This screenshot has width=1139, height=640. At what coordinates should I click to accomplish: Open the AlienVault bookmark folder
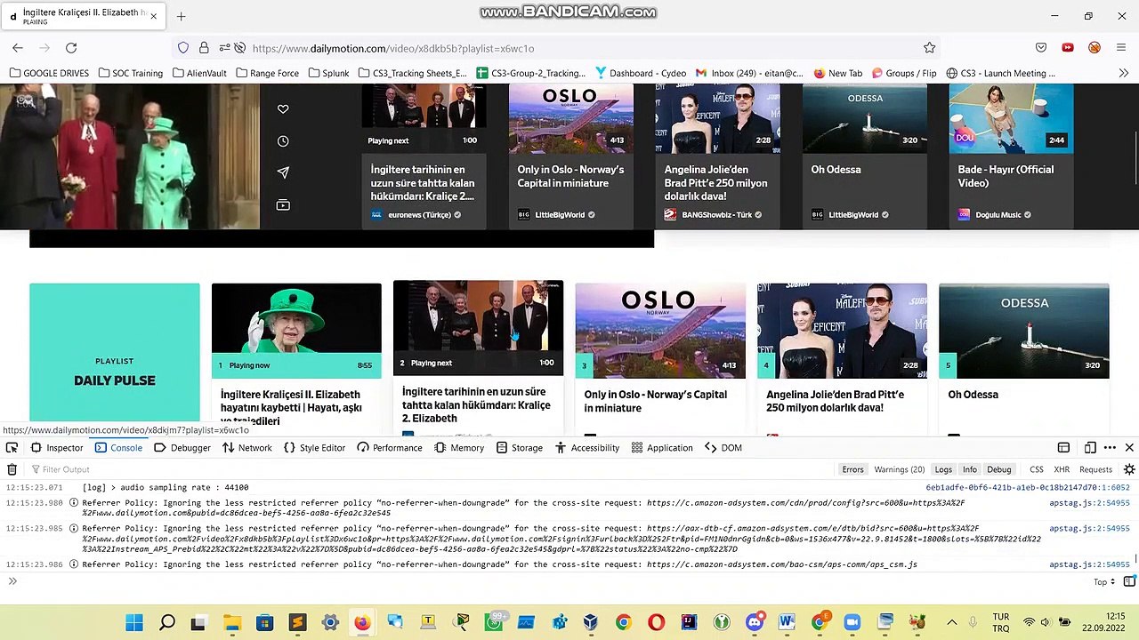click(x=199, y=73)
